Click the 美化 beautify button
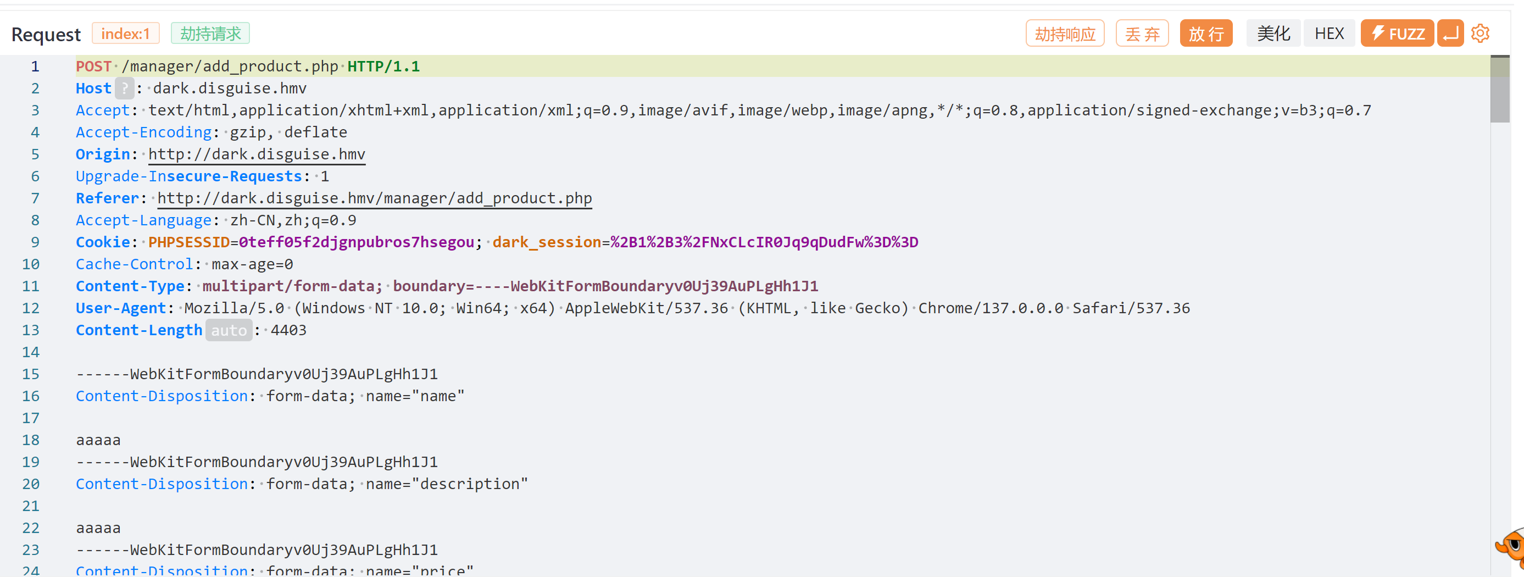The image size is (1524, 577). pos(1273,33)
